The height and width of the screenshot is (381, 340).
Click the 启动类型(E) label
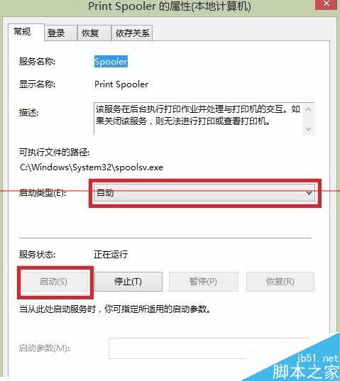(x=43, y=193)
